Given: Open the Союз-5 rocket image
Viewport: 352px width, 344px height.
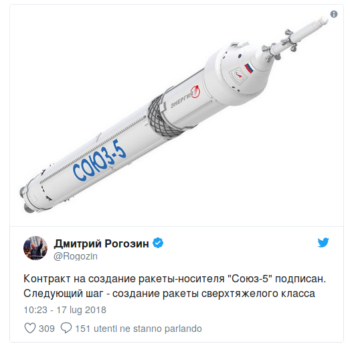Looking at the screenshot, I should tap(177, 115).
